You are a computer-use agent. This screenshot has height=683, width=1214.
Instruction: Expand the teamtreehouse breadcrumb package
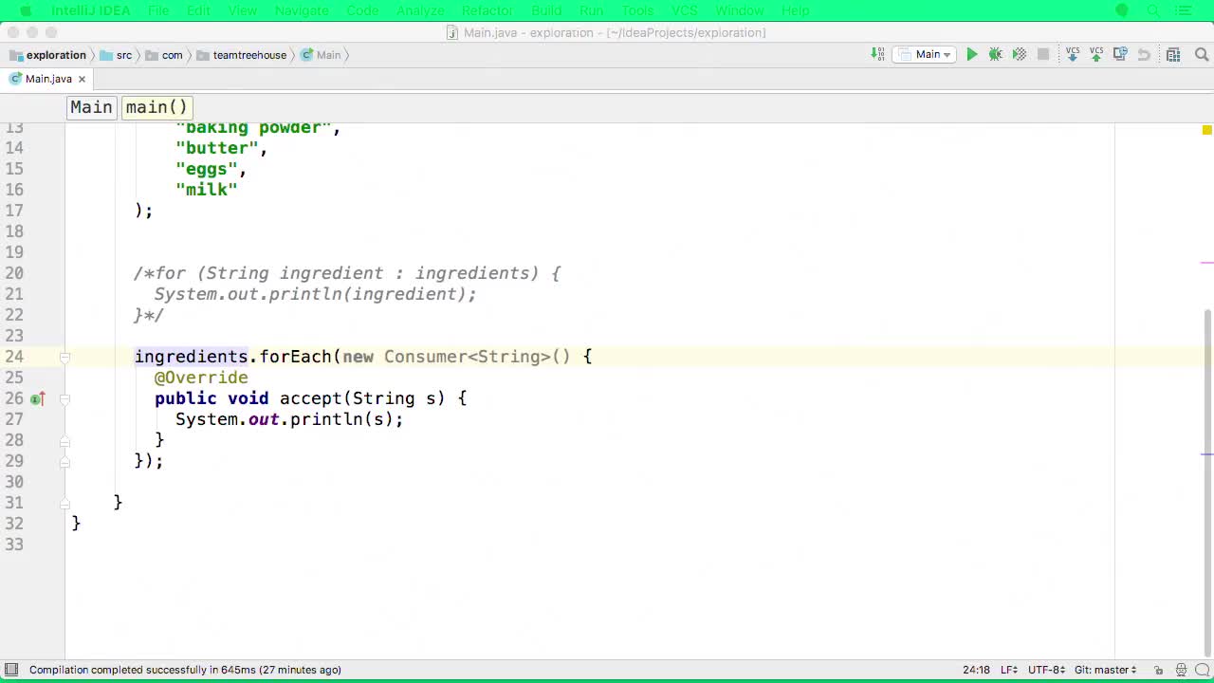249,55
